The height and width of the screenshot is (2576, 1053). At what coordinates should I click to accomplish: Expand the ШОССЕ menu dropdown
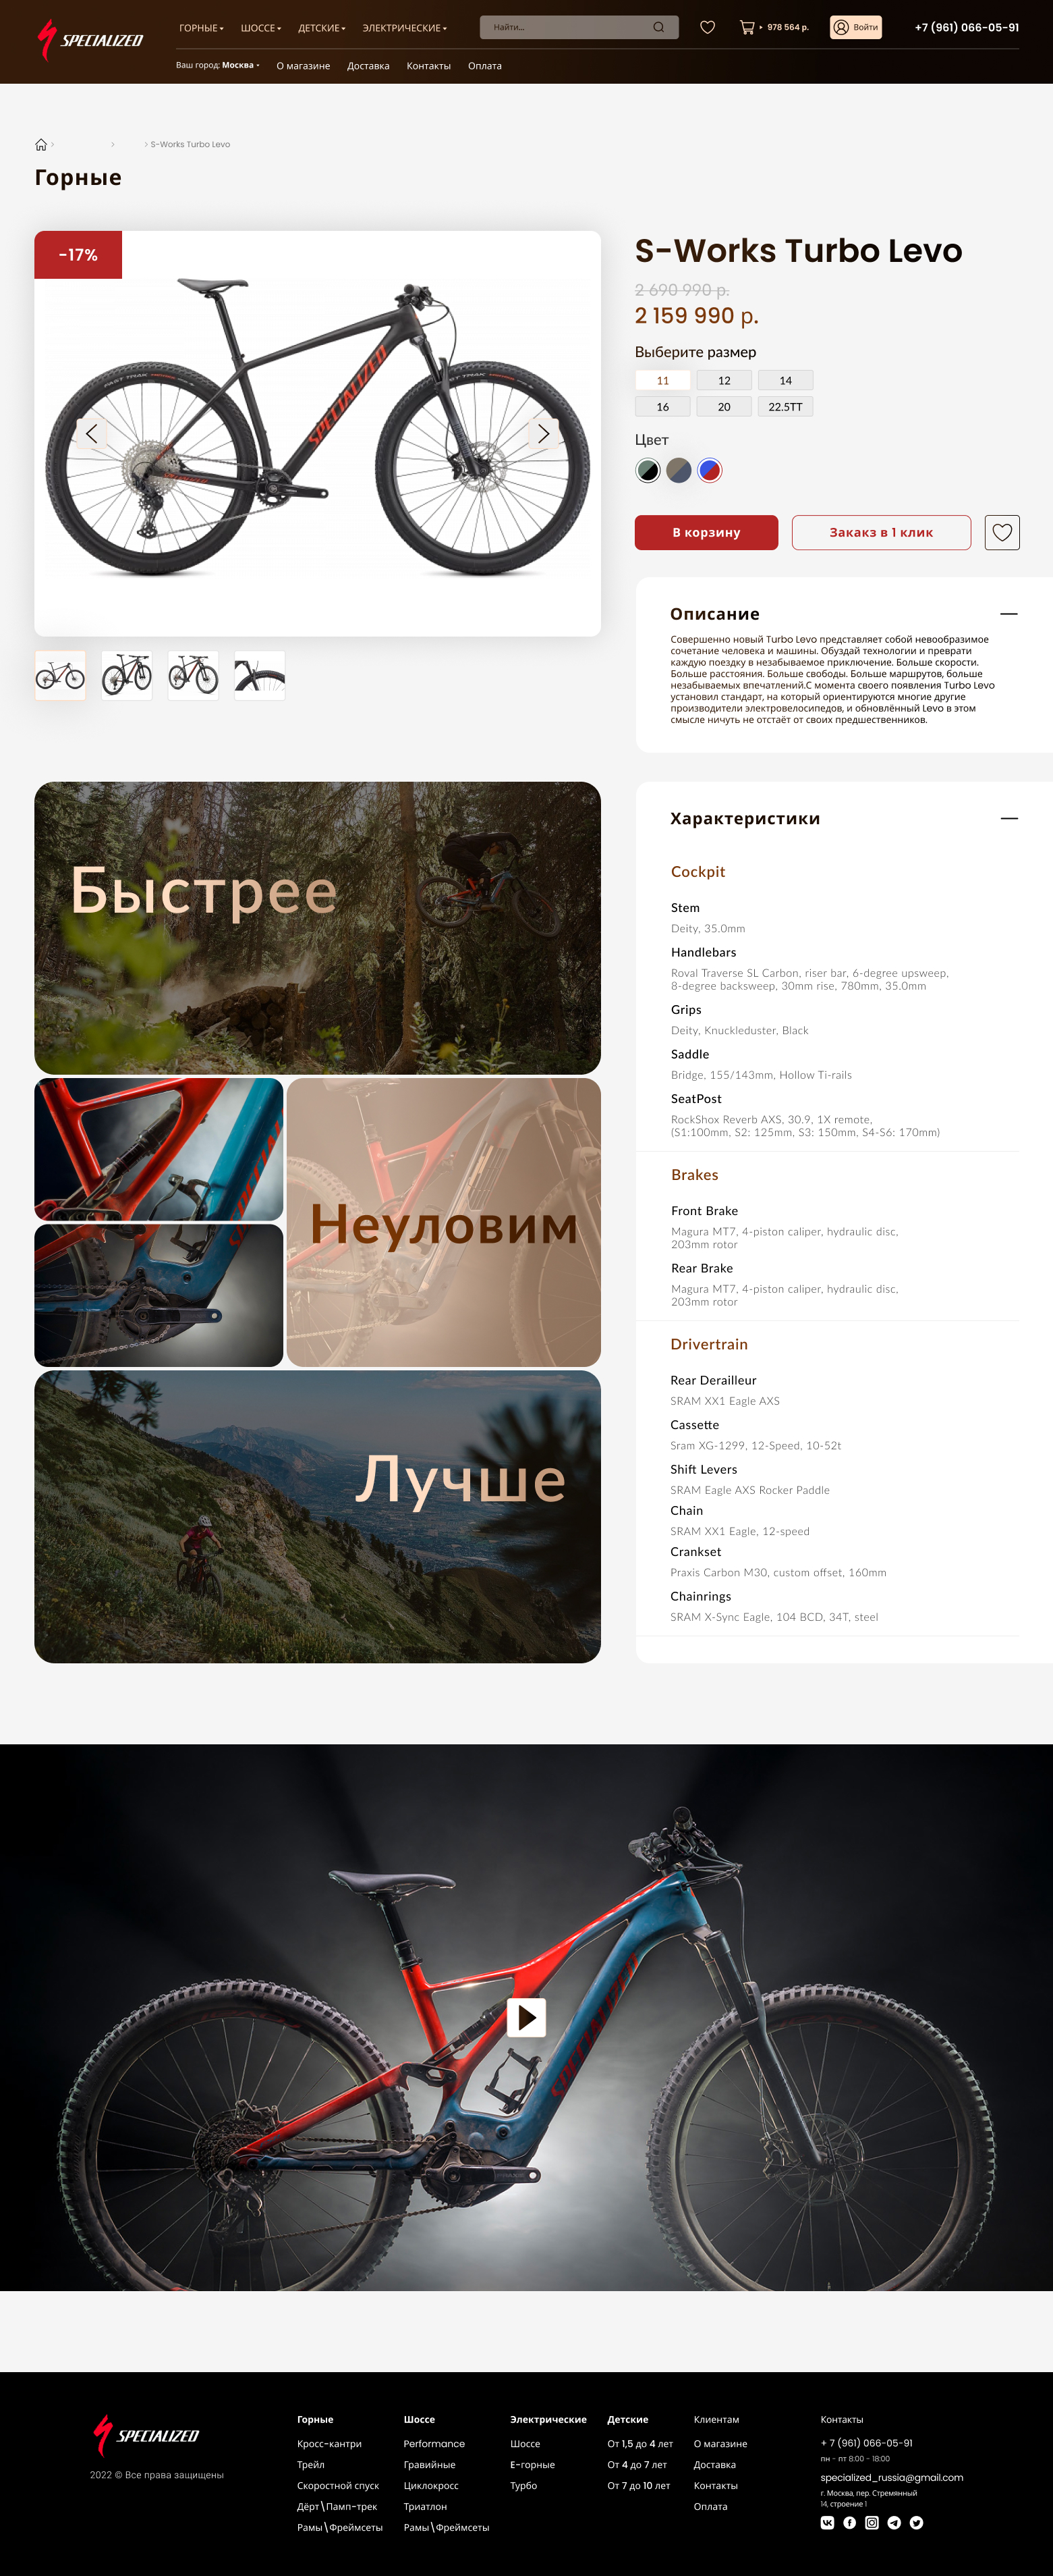click(261, 28)
